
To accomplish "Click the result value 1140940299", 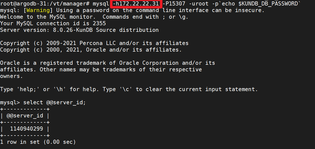I will pyautogui.click(x=26, y=129).
